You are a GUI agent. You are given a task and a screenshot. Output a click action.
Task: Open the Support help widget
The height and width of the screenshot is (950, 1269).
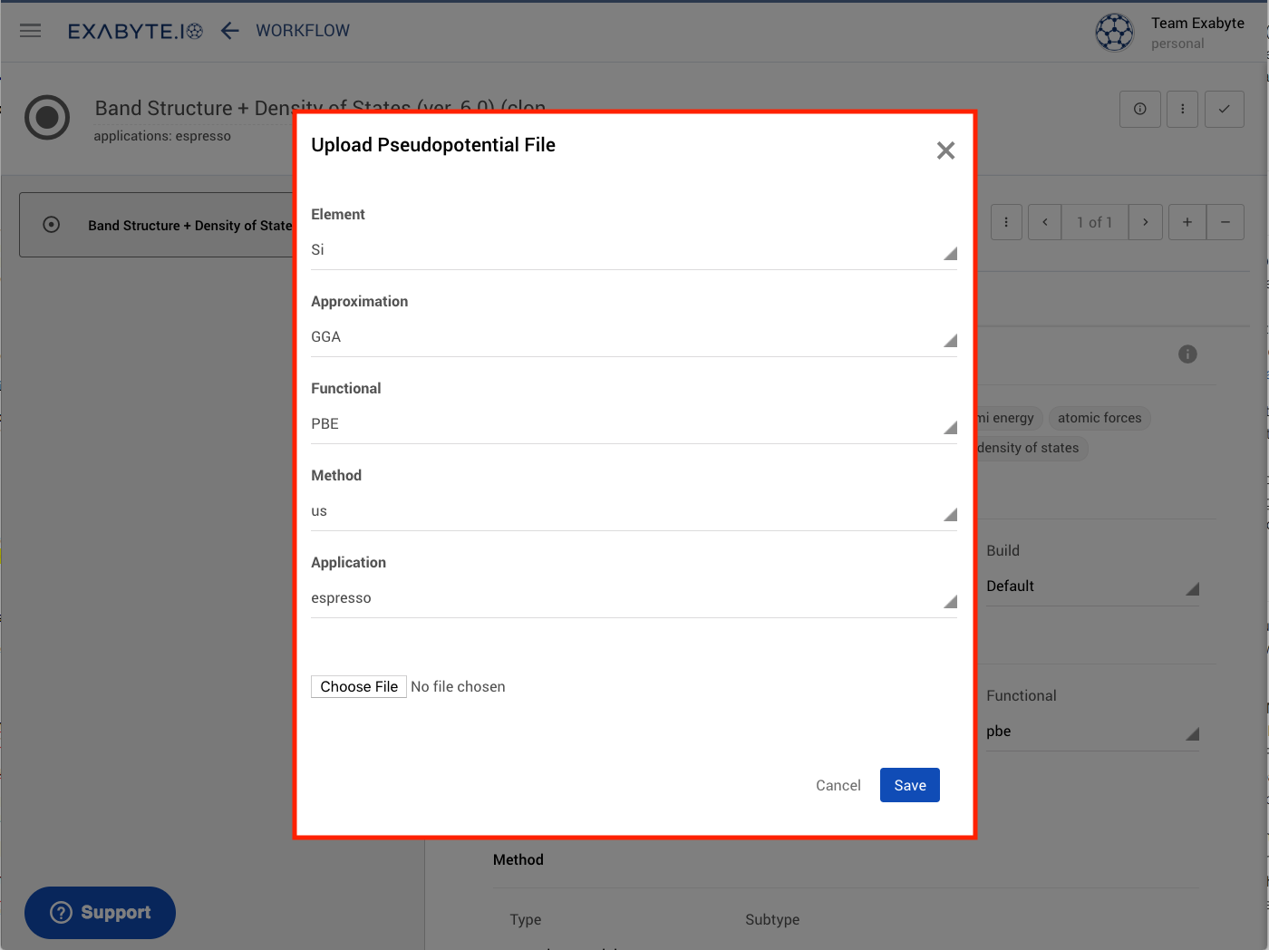100,913
